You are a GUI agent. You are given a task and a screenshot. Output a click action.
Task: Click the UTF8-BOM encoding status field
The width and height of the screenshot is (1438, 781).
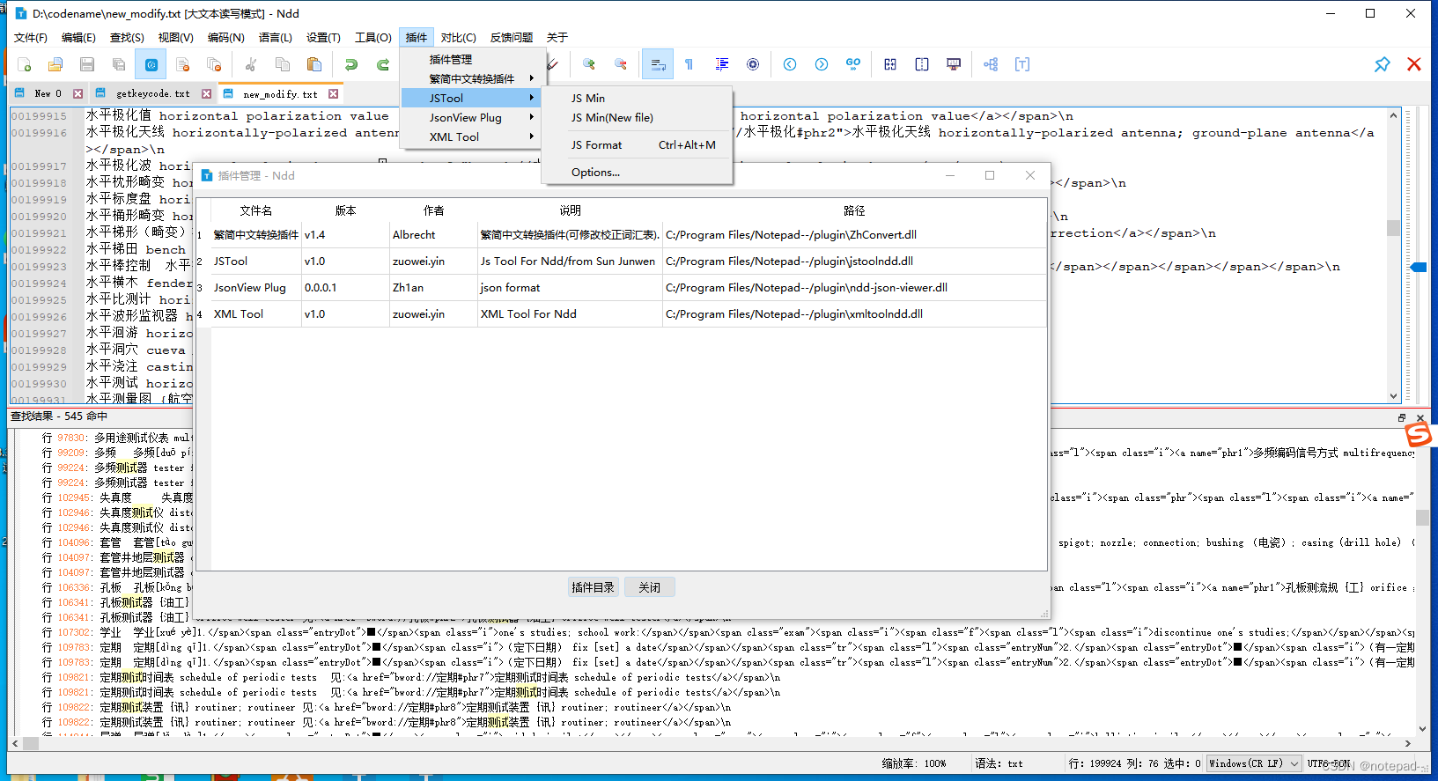(1328, 763)
